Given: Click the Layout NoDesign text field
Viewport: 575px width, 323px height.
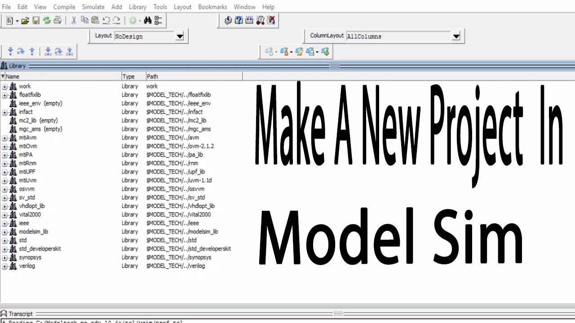Looking at the screenshot, I should (x=145, y=36).
